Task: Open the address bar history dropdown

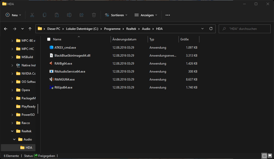Action: click(x=202, y=29)
